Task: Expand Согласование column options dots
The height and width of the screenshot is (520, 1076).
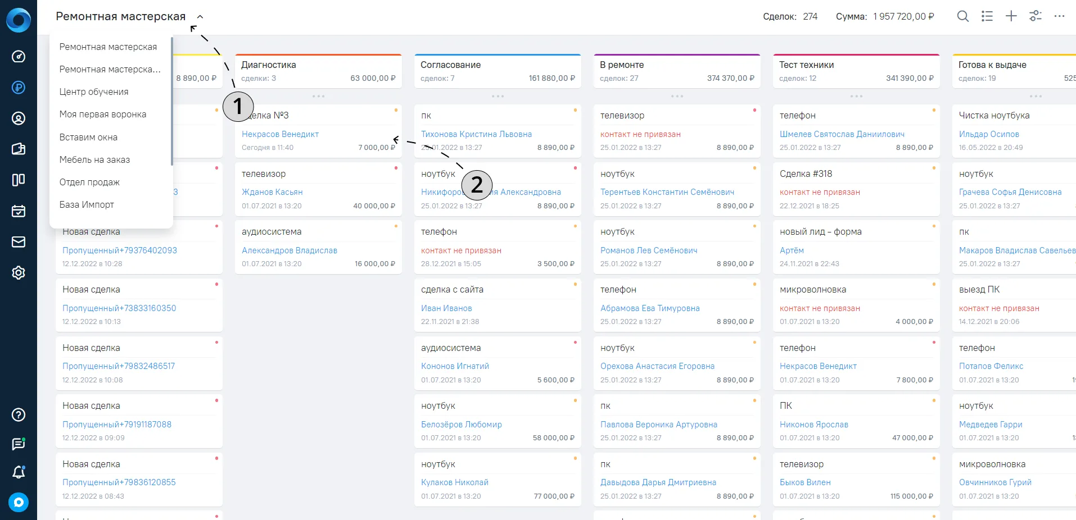Action: [x=498, y=96]
